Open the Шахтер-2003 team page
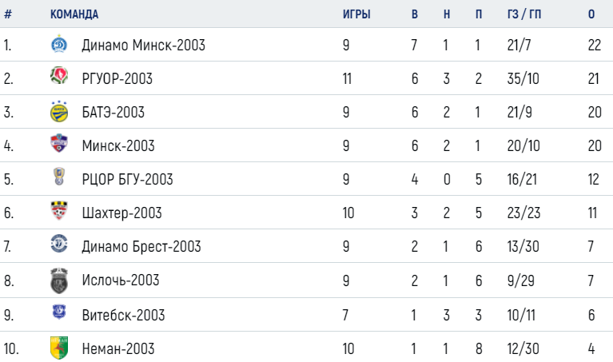 121,213
